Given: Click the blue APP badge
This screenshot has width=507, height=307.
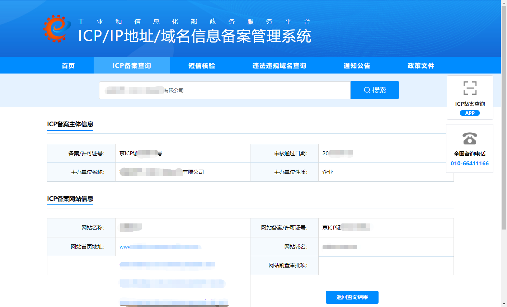Looking at the screenshot, I should click(470, 113).
